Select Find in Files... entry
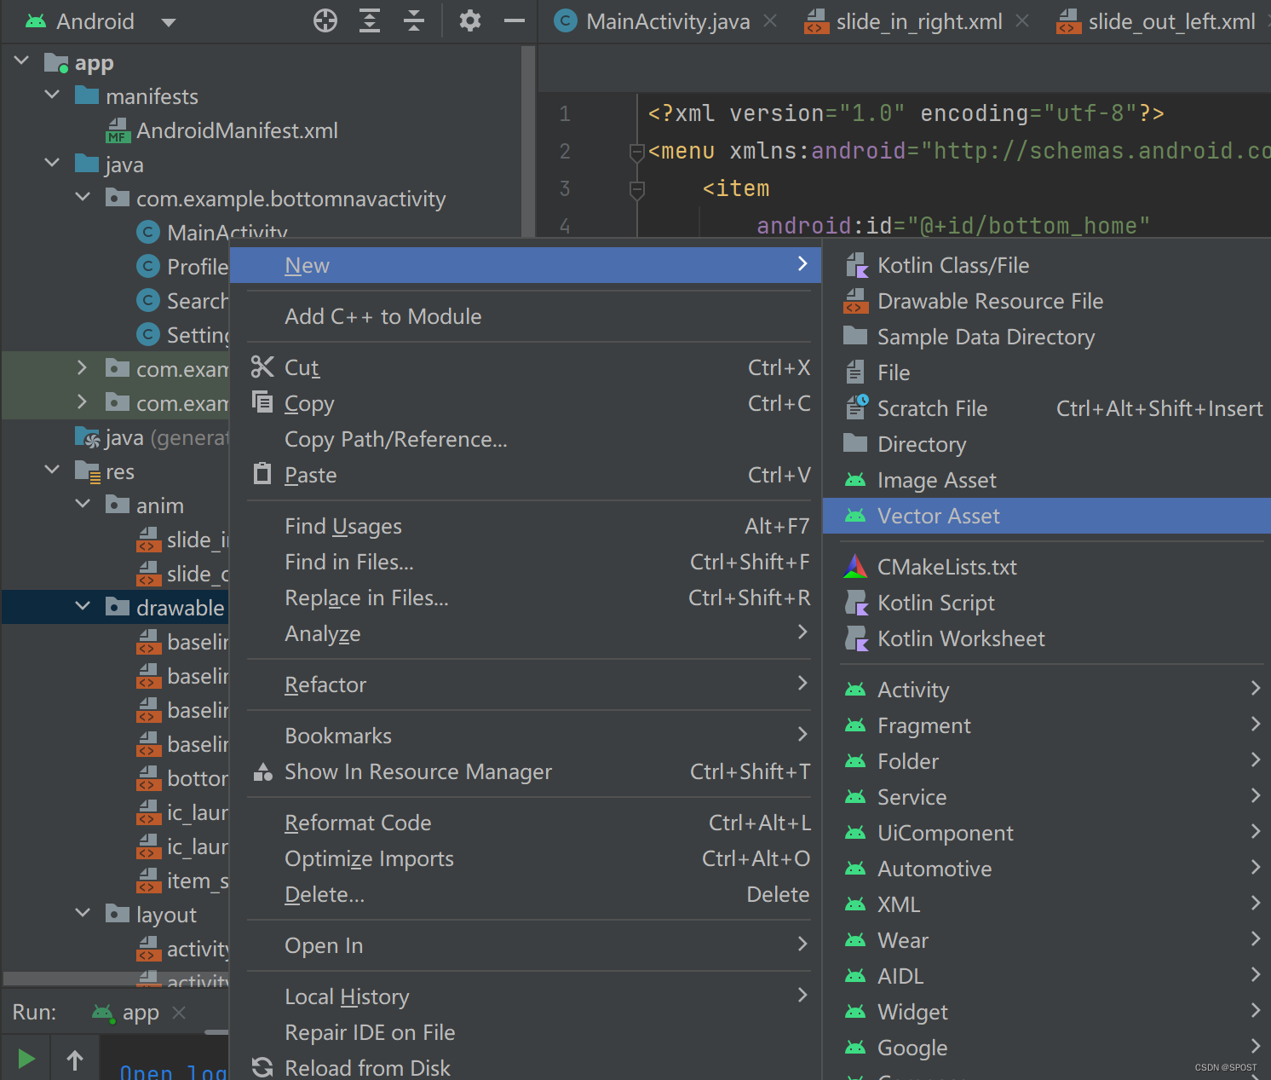 point(526,562)
